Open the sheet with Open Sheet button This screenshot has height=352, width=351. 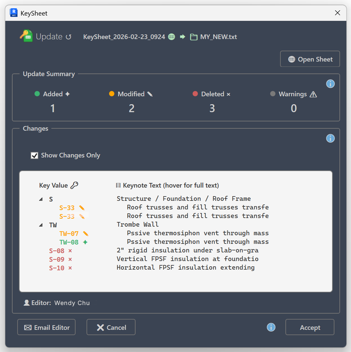coord(310,59)
